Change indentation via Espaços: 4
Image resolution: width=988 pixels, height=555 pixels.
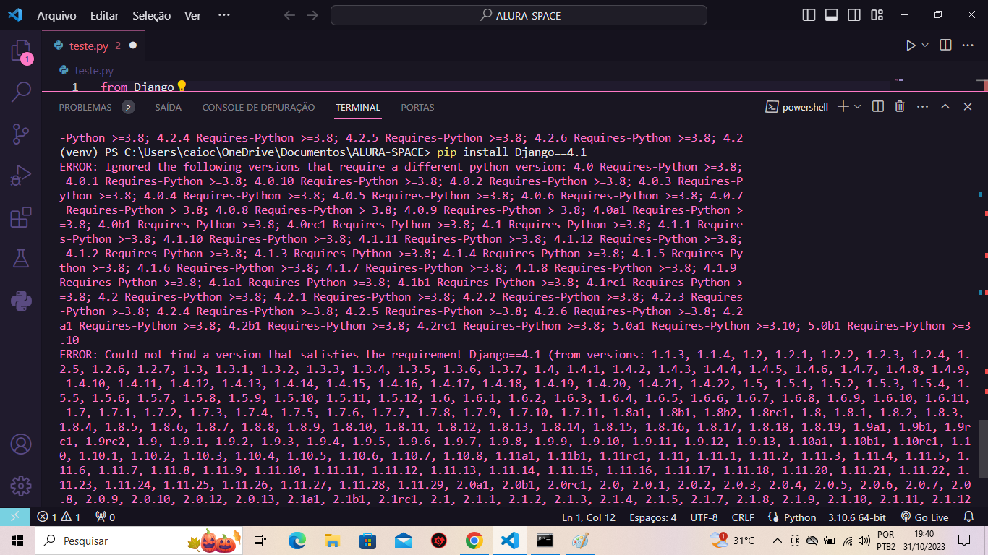(652, 517)
